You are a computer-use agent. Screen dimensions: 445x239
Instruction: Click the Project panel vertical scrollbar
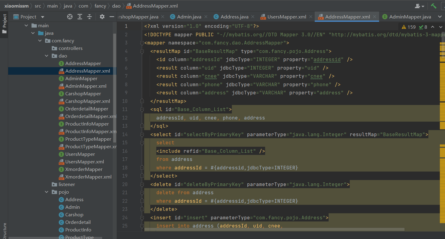coord(115,88)
